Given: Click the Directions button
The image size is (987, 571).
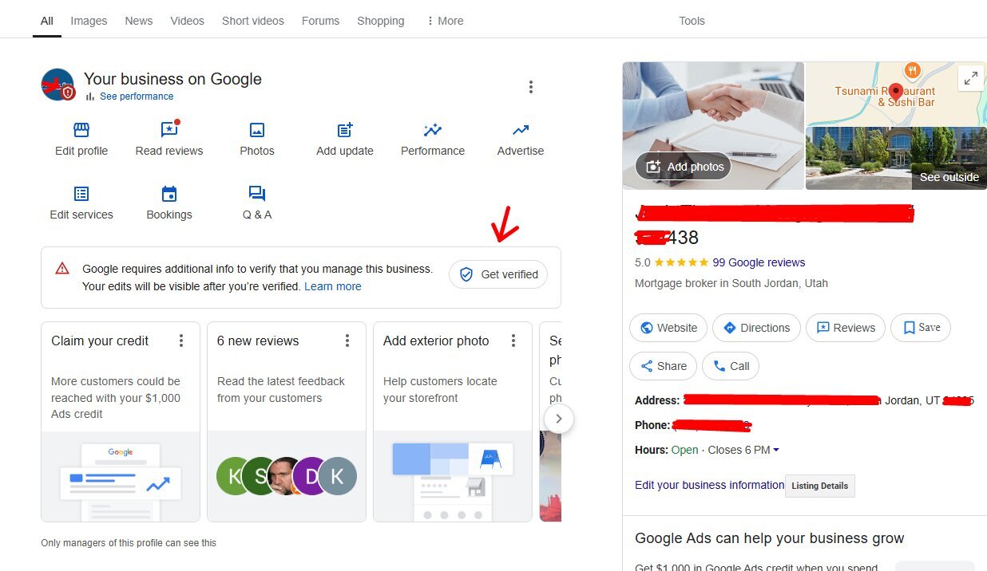Looking at the screenshot, I should 756,328.
